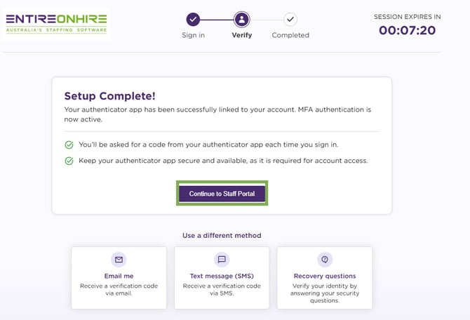Click the green check beside keep-app-secure note
Image resolution: width=470 pixels, height=320 pixels.
click(69, 161)
